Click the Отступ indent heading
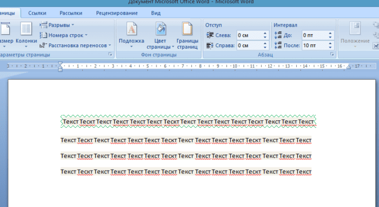 click(x=213, y=25)
